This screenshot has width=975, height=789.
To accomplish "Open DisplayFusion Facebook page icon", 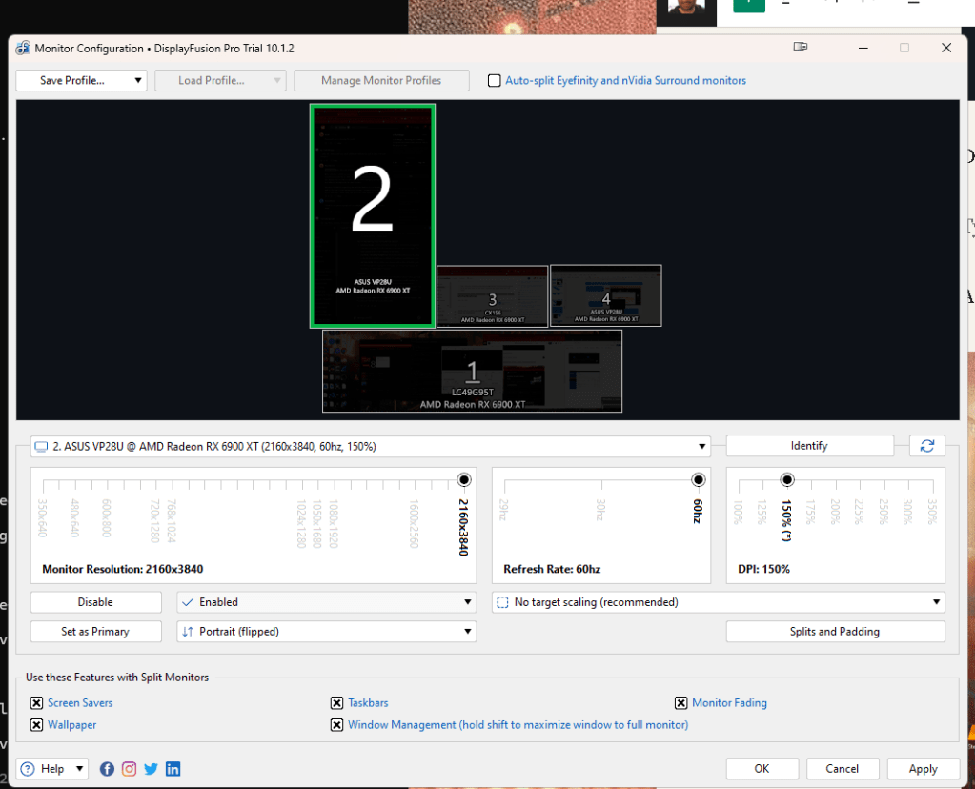I will [107, 769].
